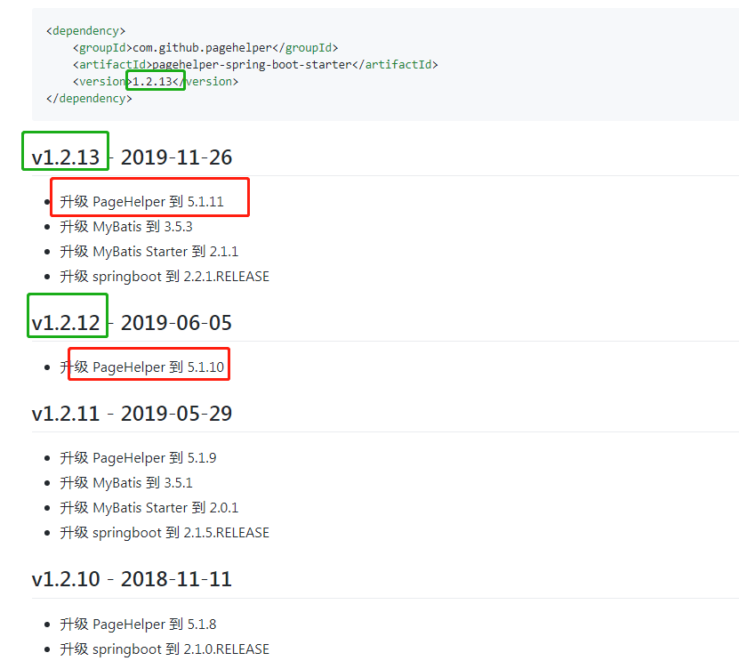Click the v1.2.13 version heading

coord(64,157)
